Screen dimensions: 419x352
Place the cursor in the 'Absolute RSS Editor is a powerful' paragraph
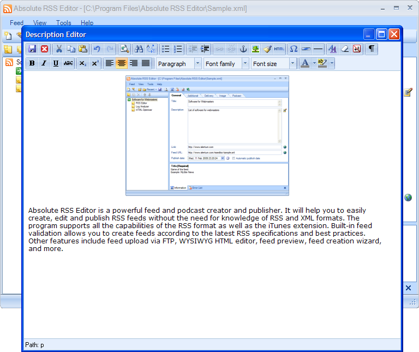(x=205, y=229)
